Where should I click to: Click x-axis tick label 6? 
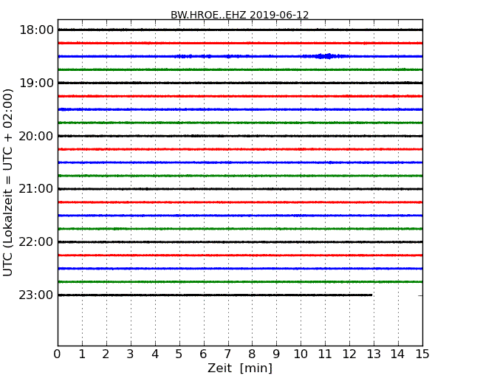coord(203,354)
